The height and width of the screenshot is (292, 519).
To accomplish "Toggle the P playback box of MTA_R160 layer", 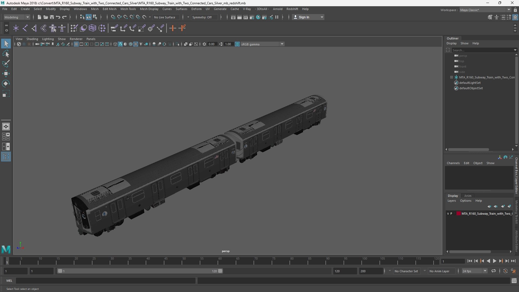I will [451, 214].
